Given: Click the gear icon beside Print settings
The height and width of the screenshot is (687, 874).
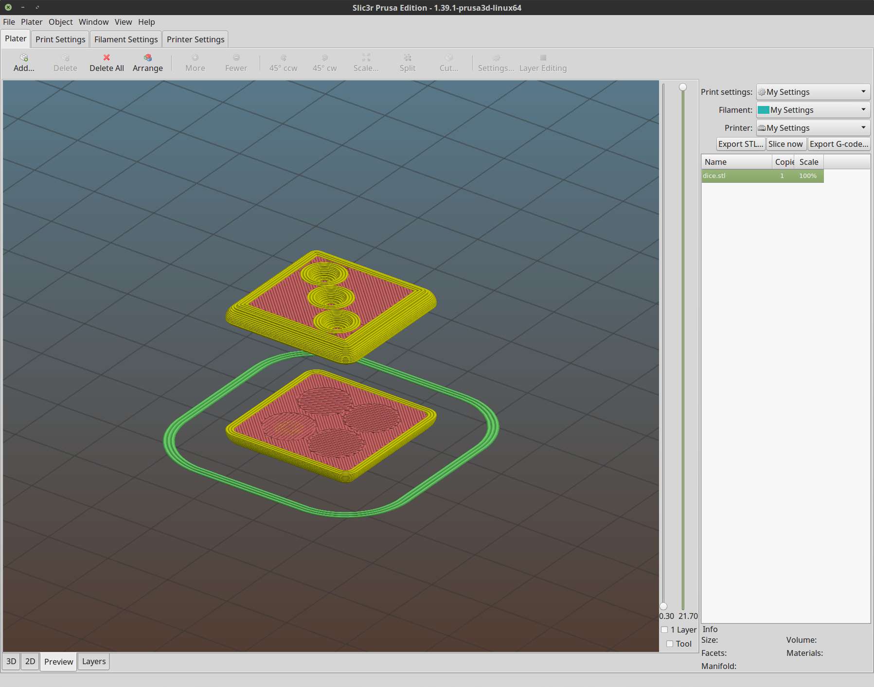Looking at the screenshot, I should pyautogui.click(x=762, y=92).
